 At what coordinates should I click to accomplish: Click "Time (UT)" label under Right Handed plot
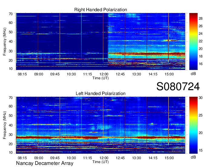(x=101, y=78)
